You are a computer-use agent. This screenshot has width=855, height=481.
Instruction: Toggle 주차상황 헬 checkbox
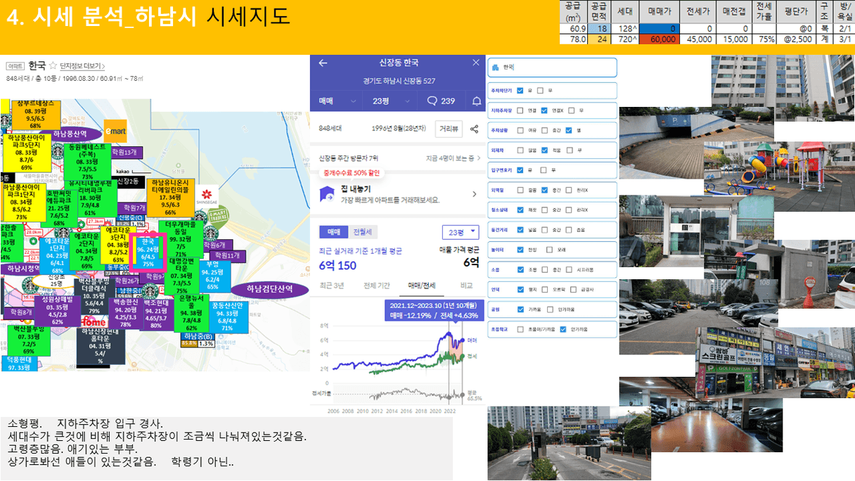569,130
